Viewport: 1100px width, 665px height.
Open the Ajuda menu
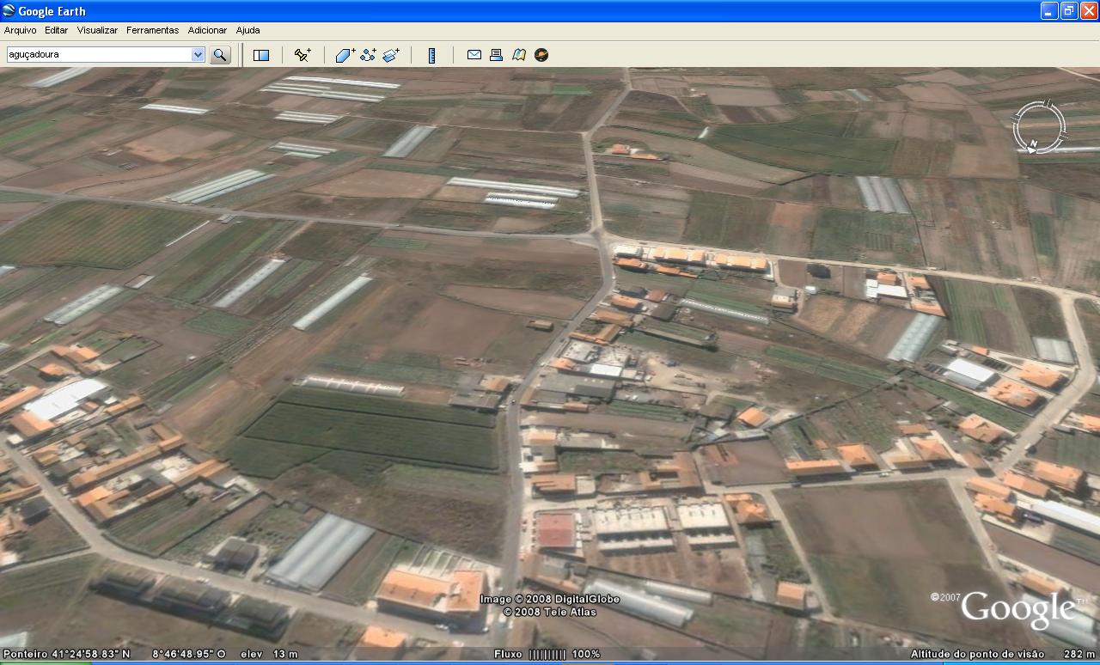pyautogui.click(x=247, y=30)
